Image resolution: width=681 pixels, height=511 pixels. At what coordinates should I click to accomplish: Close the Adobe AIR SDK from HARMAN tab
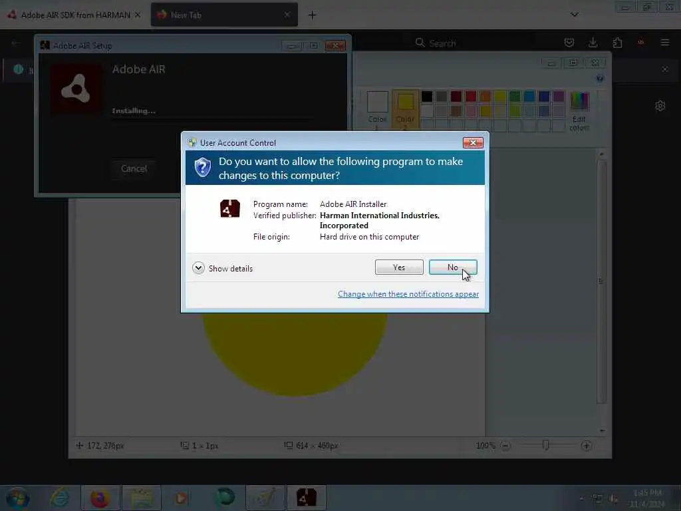[137, 15]
